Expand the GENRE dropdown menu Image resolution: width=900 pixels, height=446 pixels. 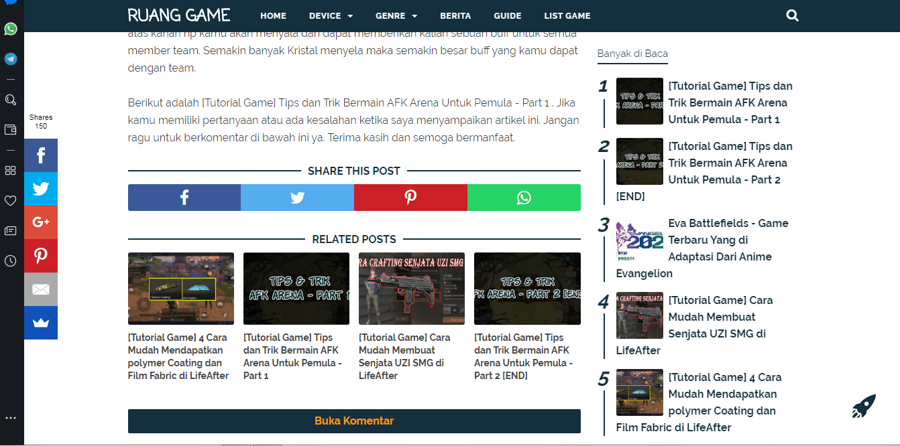[x=396, y=15]
